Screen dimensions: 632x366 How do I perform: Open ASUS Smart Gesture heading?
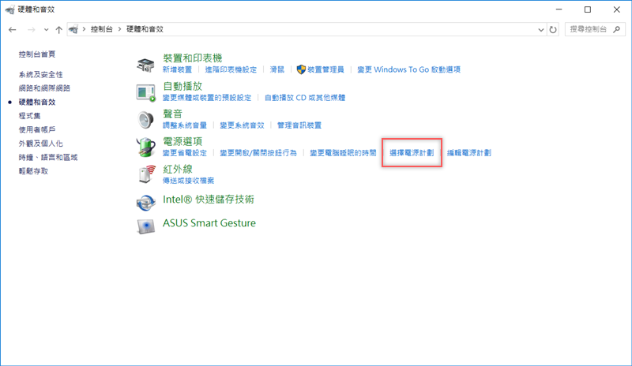[x=209, y=223]
